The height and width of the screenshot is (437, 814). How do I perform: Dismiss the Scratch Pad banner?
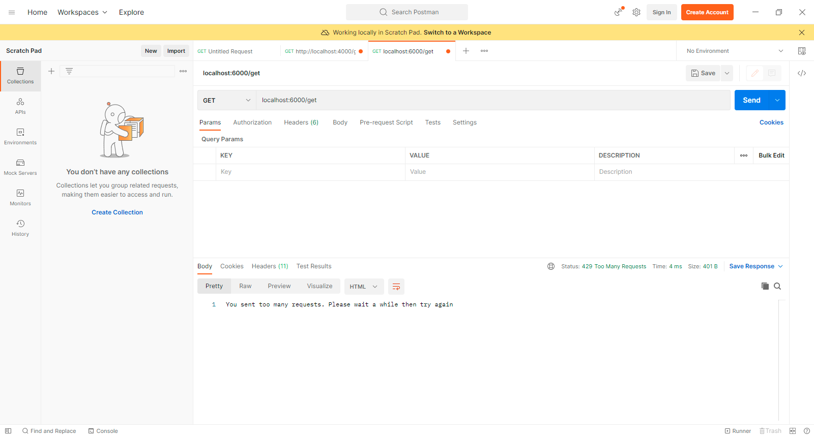[802, 33]
